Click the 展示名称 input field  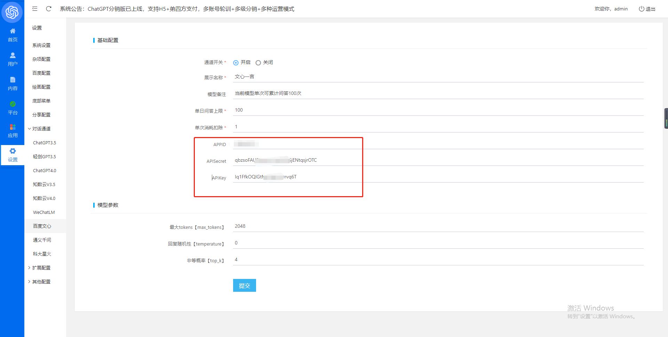[x=438, y=77]
